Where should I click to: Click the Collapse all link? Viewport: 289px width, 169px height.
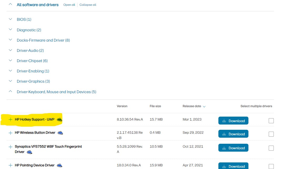click(88, 5)
